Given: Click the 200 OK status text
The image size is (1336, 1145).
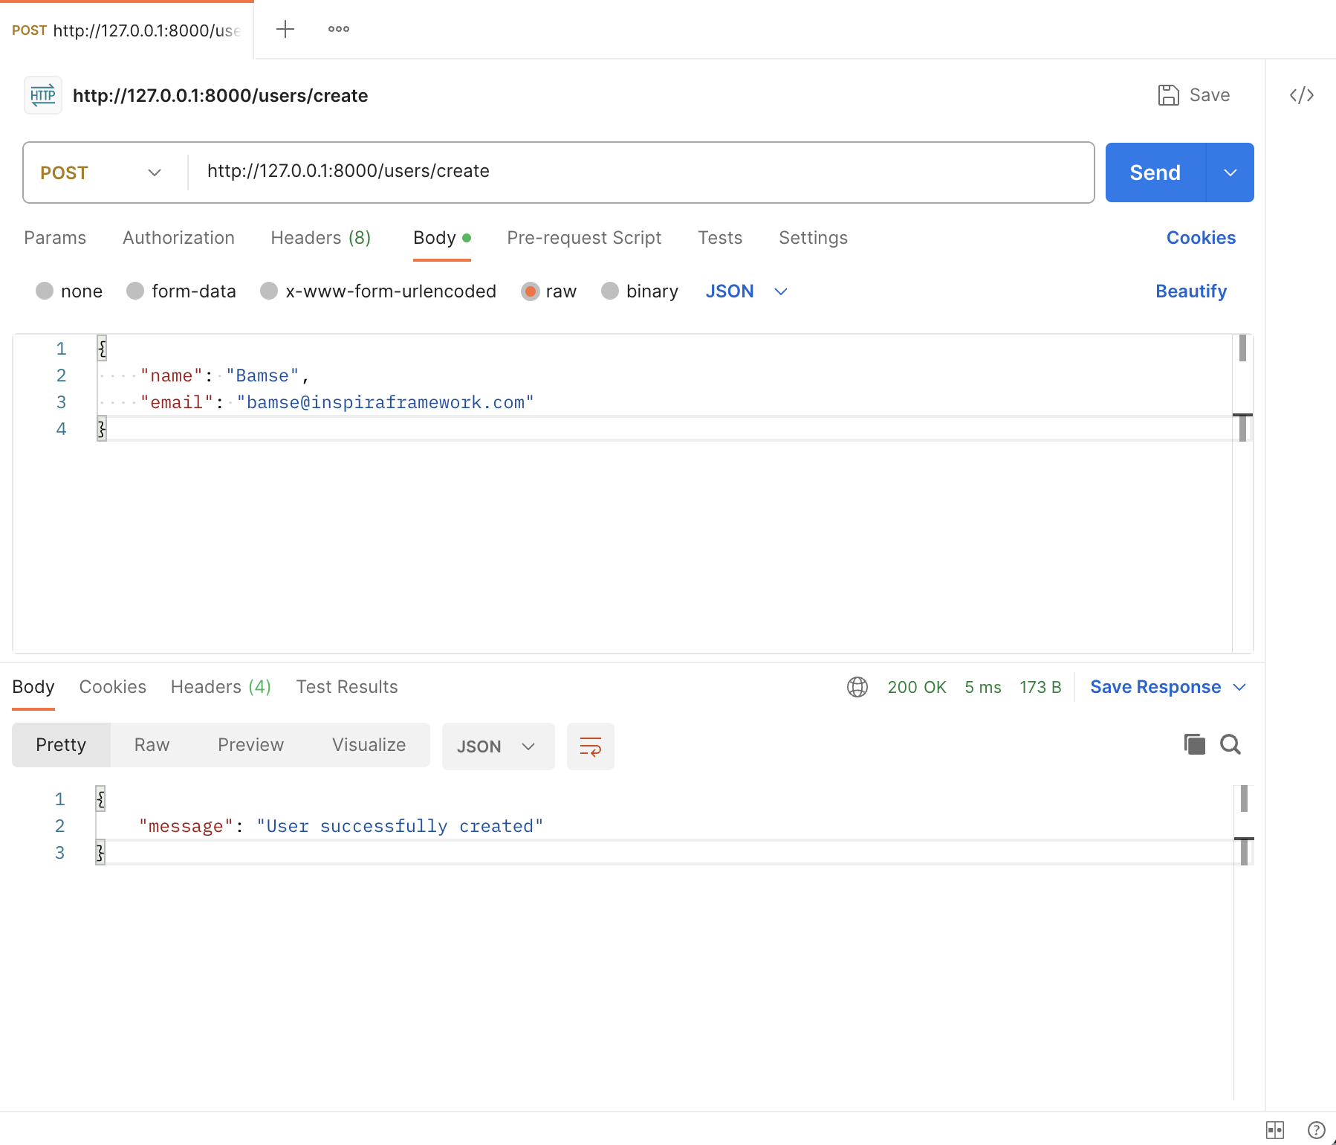Looking at the screenshot, I should tap(917, 687).
